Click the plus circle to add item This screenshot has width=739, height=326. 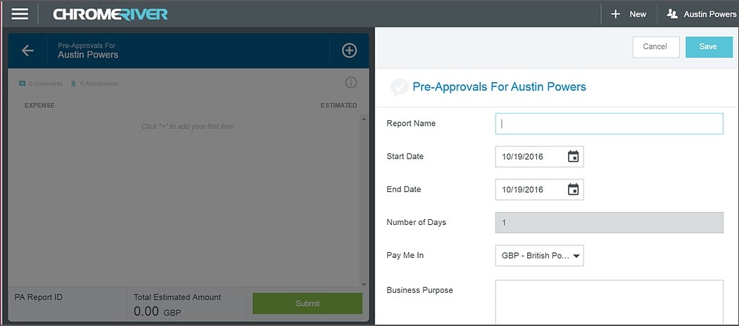(349, 51)
